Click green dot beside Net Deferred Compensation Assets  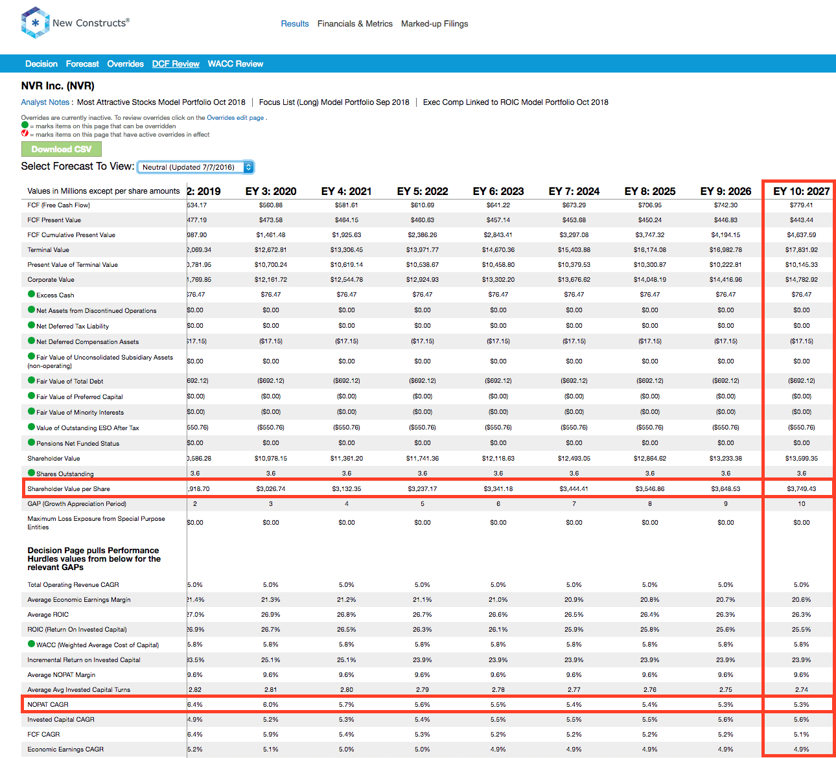pyautogui.click(x=31, y=341)
